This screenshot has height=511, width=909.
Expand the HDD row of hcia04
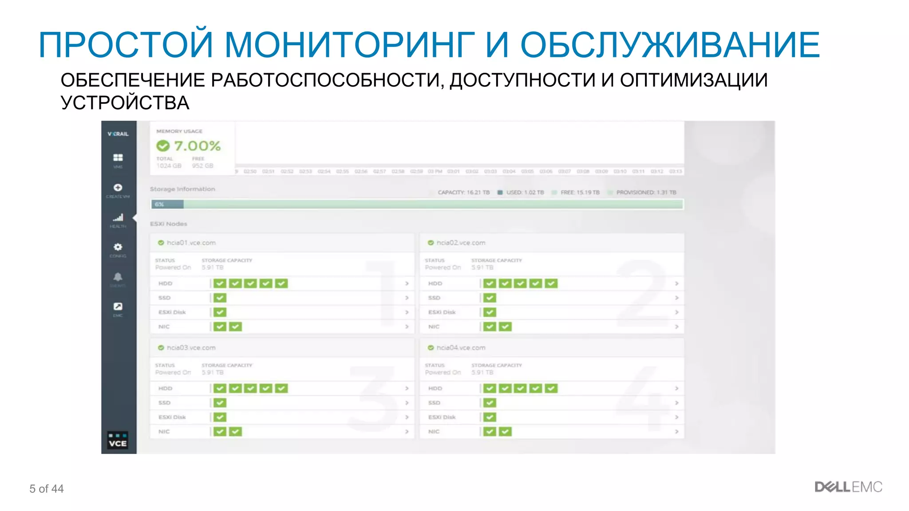[676, 389]
